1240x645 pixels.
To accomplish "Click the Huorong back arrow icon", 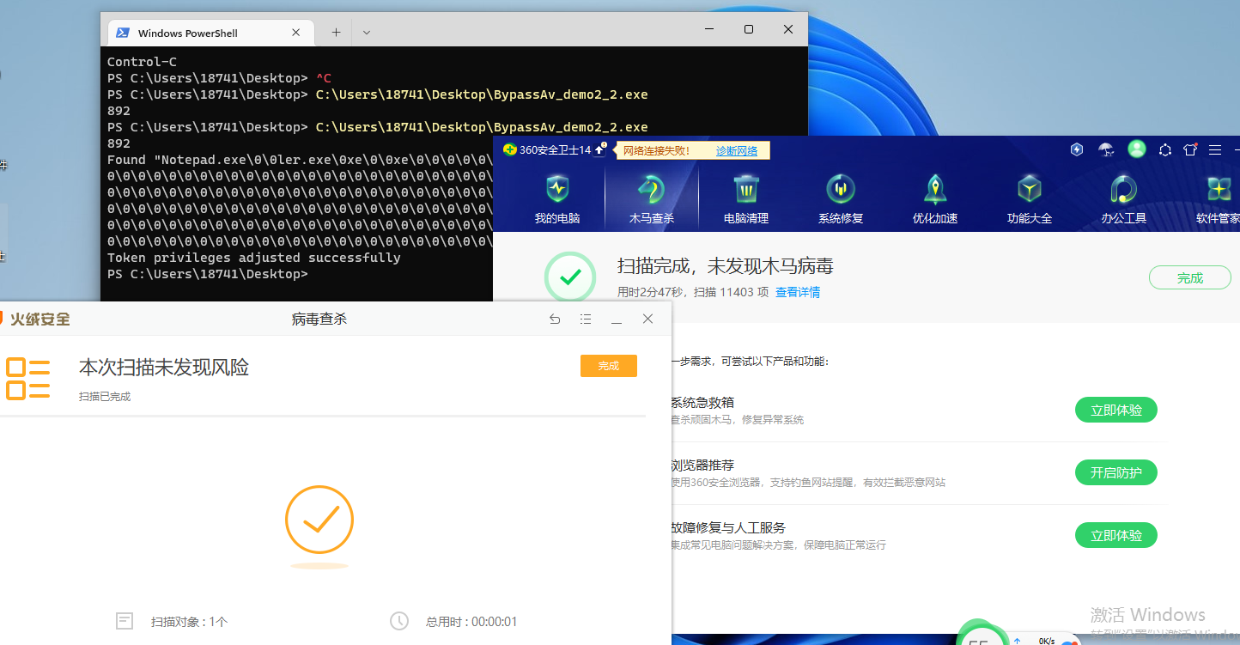I will coord(555,319).
